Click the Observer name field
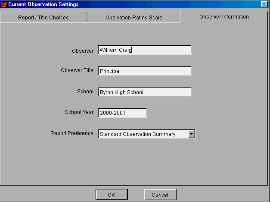Viewport: 270px width, 202px height. [x=145, y=50]
